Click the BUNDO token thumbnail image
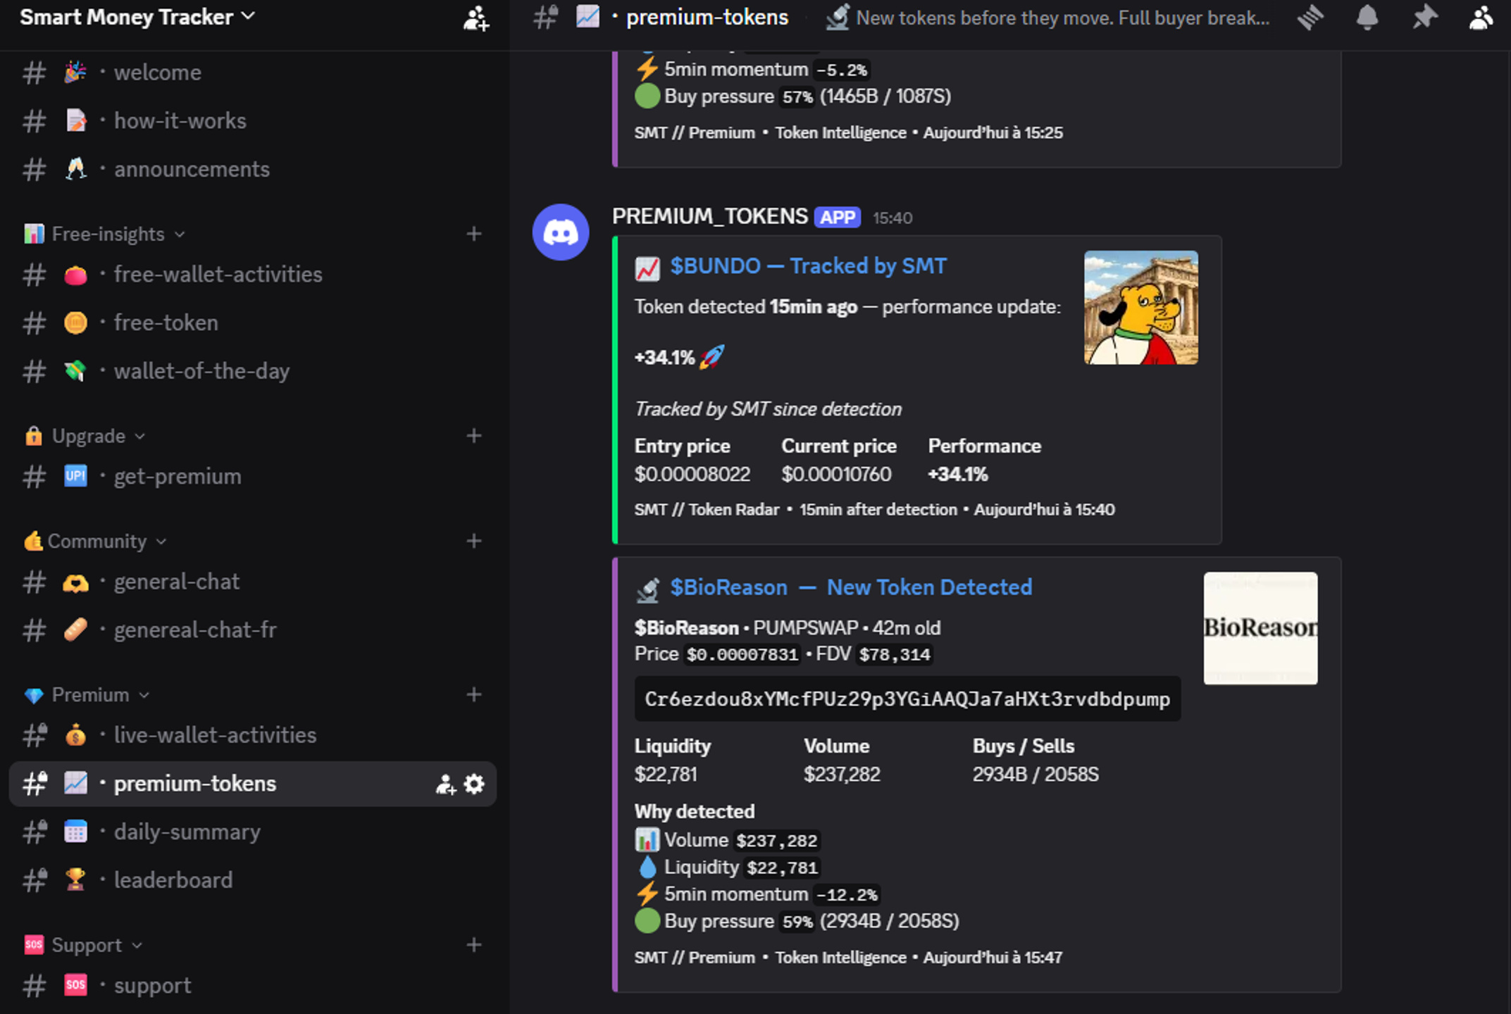Viewport: 1511px width, 1014px height. 1140,308
